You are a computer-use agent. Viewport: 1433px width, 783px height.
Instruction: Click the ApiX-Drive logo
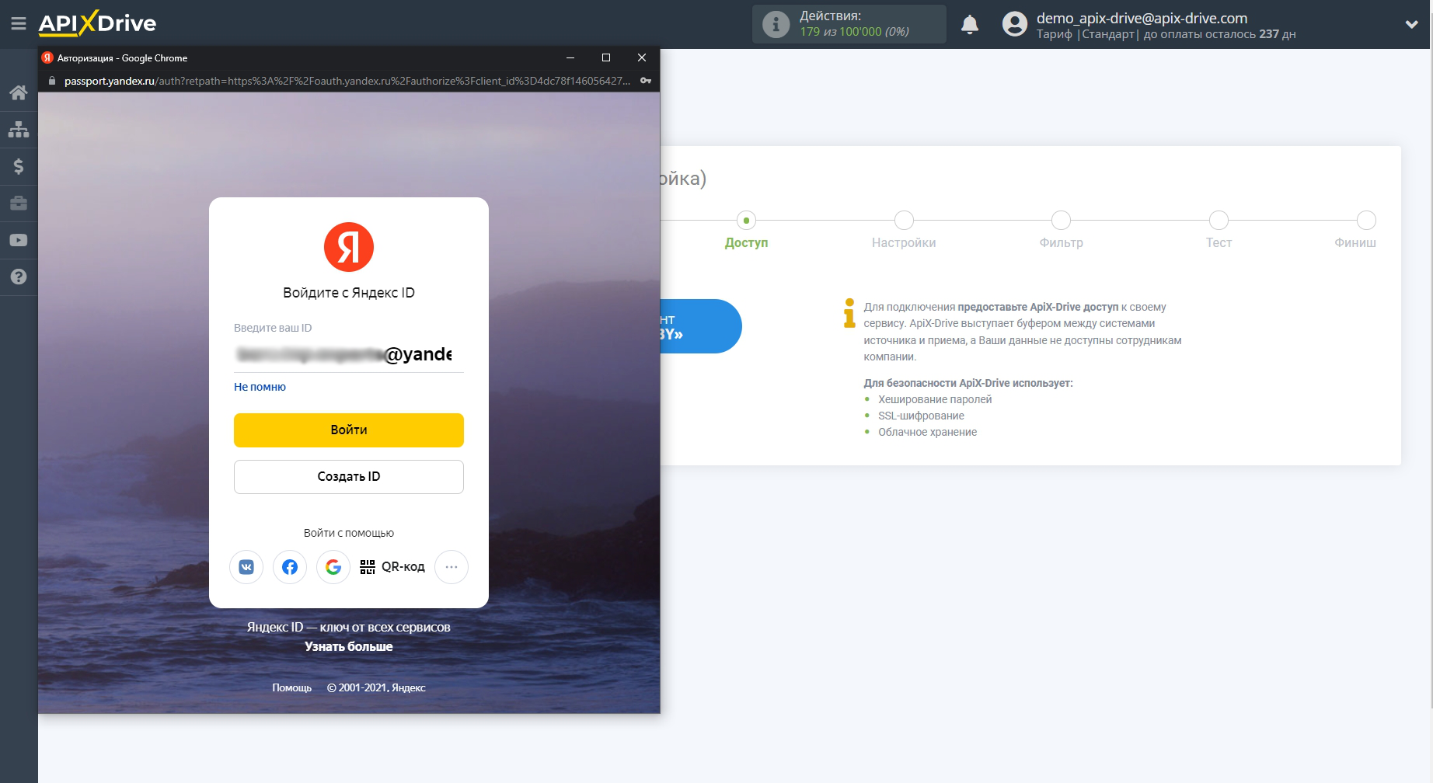pos(97,23)
